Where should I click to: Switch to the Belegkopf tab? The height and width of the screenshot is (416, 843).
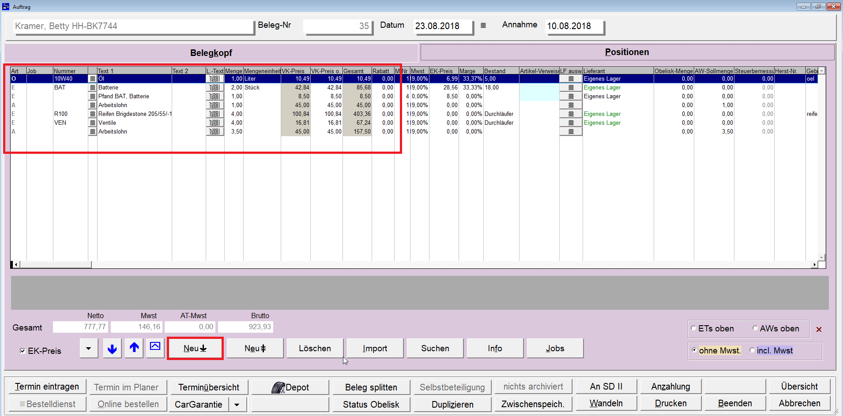(211, 52)
